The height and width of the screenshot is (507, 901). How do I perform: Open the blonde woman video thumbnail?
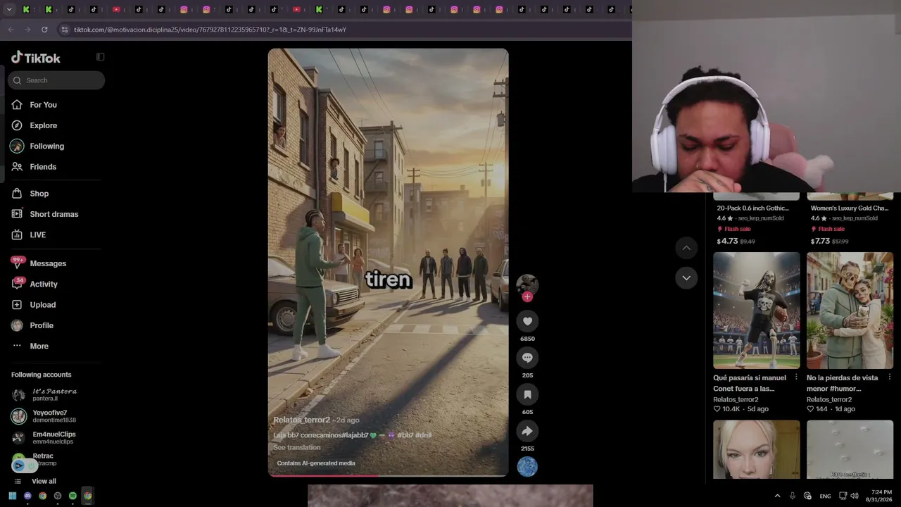(757, 450)
